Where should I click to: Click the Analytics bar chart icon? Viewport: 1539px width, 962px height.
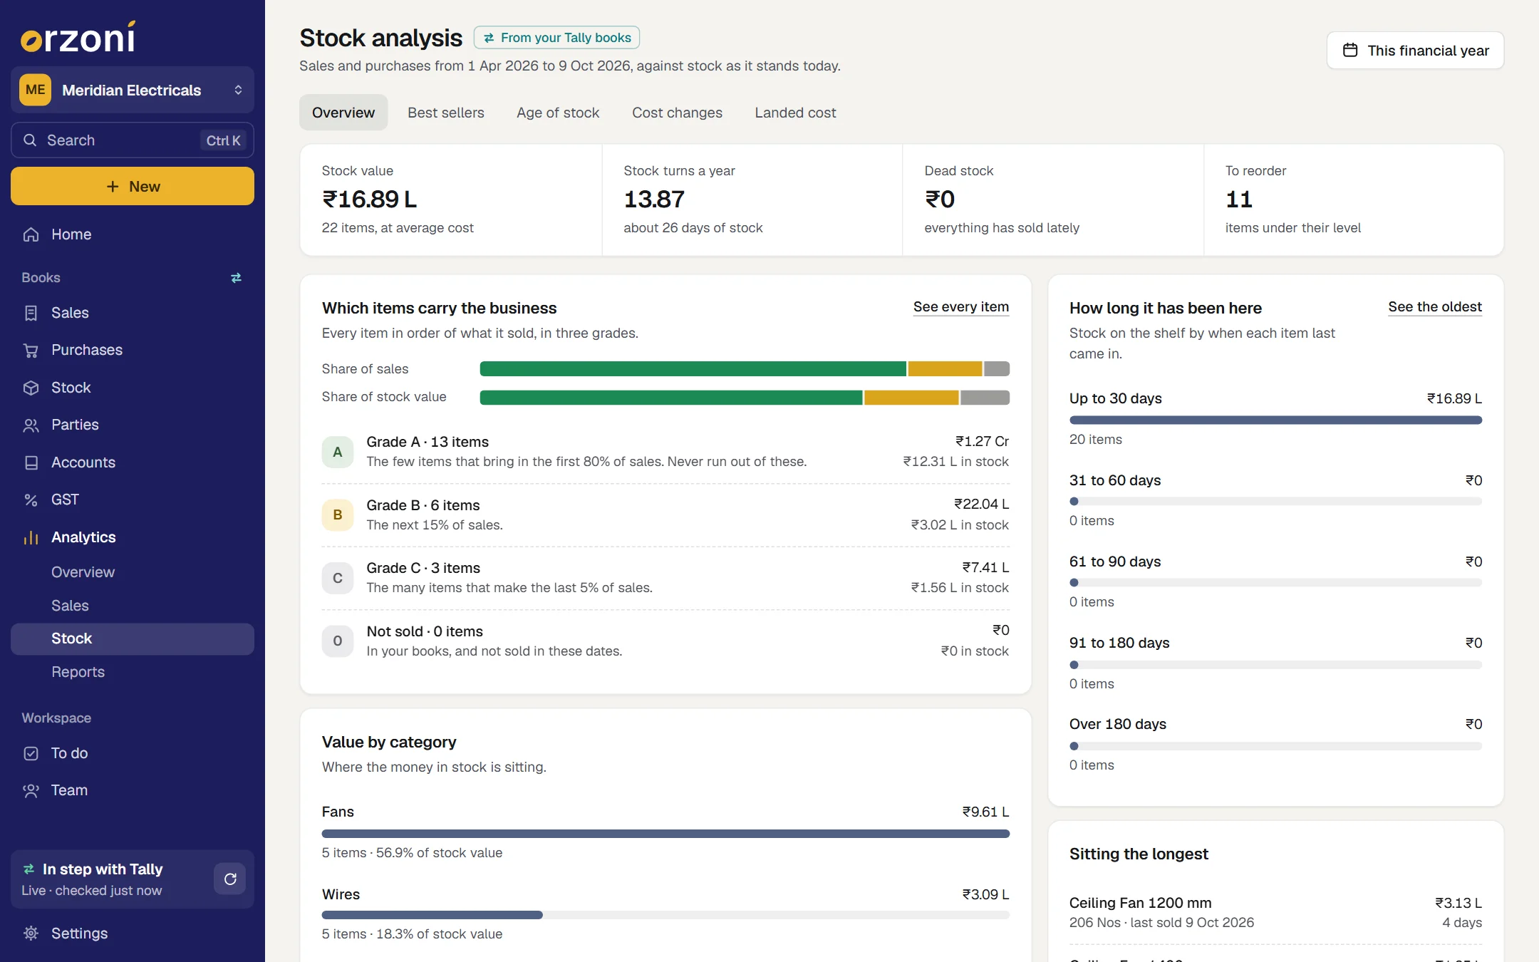(x=31, y=537)
